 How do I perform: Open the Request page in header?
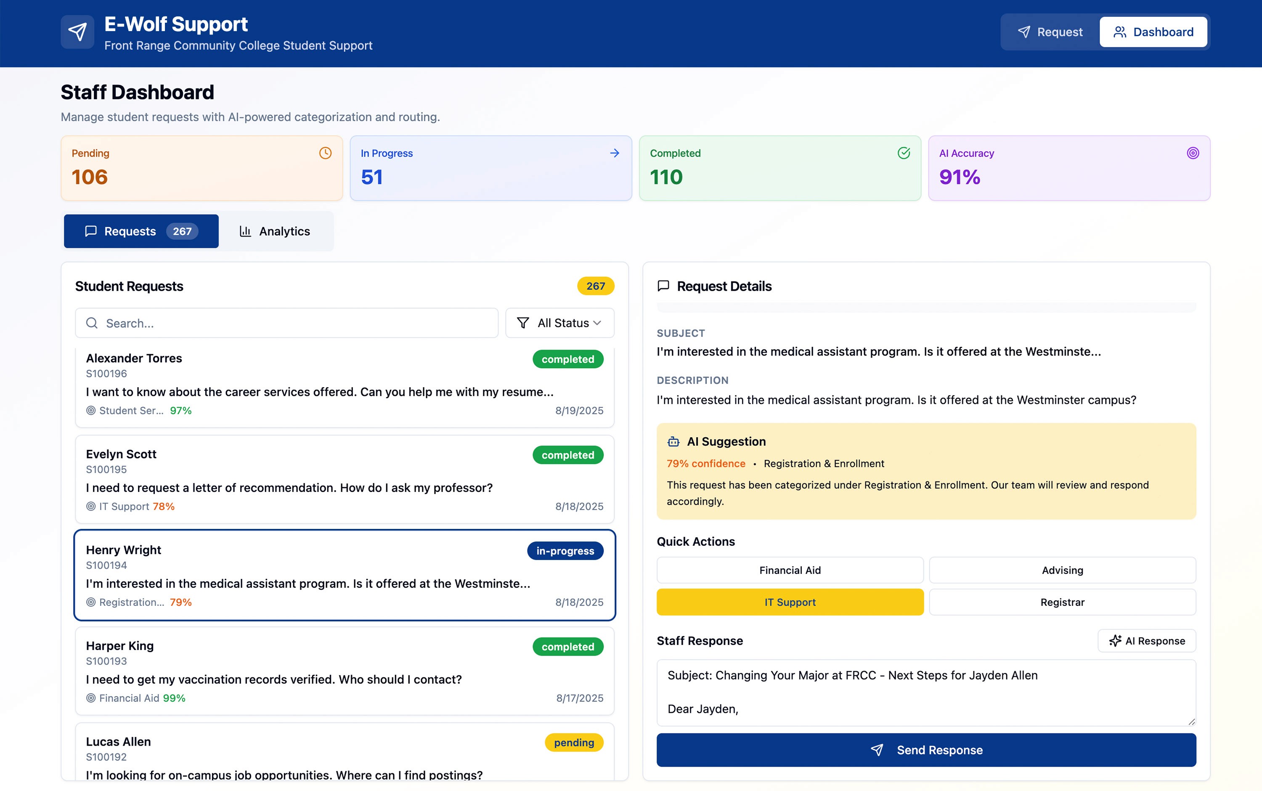1050,32
